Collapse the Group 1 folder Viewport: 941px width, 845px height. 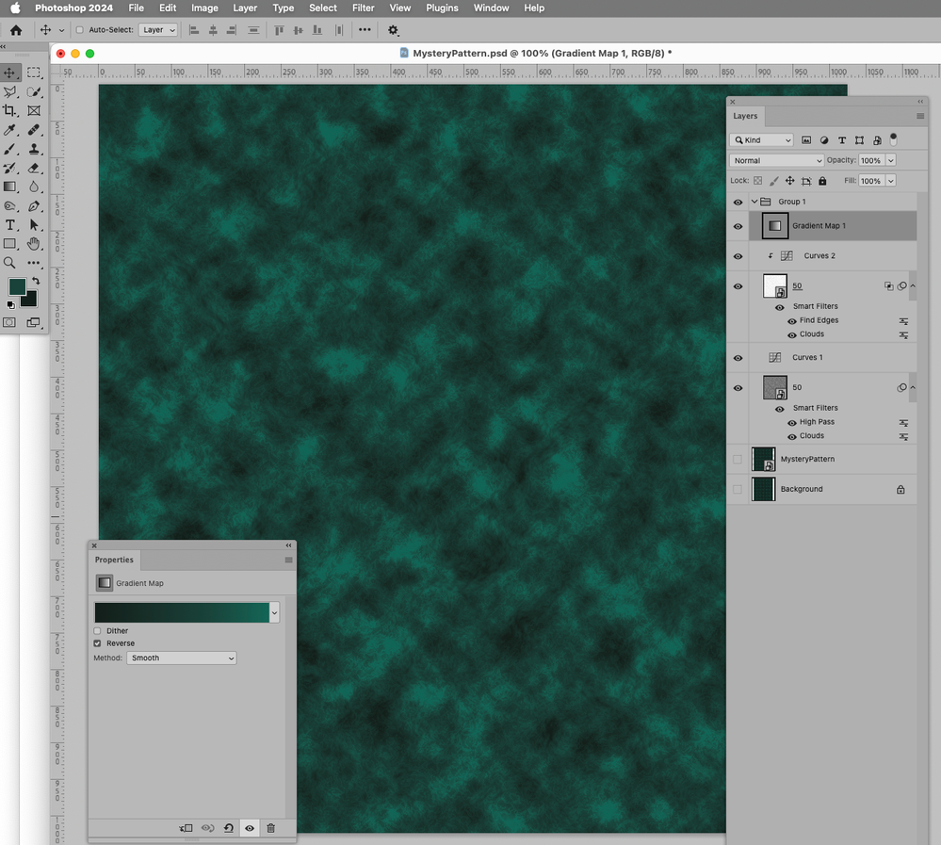tap(756, 202)
